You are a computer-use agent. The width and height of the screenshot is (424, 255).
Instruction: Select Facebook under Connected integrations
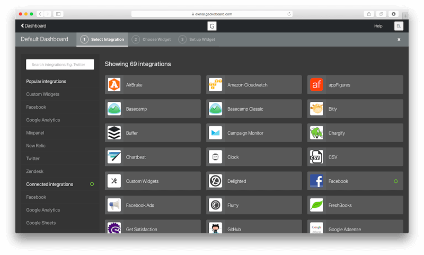coord(36,197)
